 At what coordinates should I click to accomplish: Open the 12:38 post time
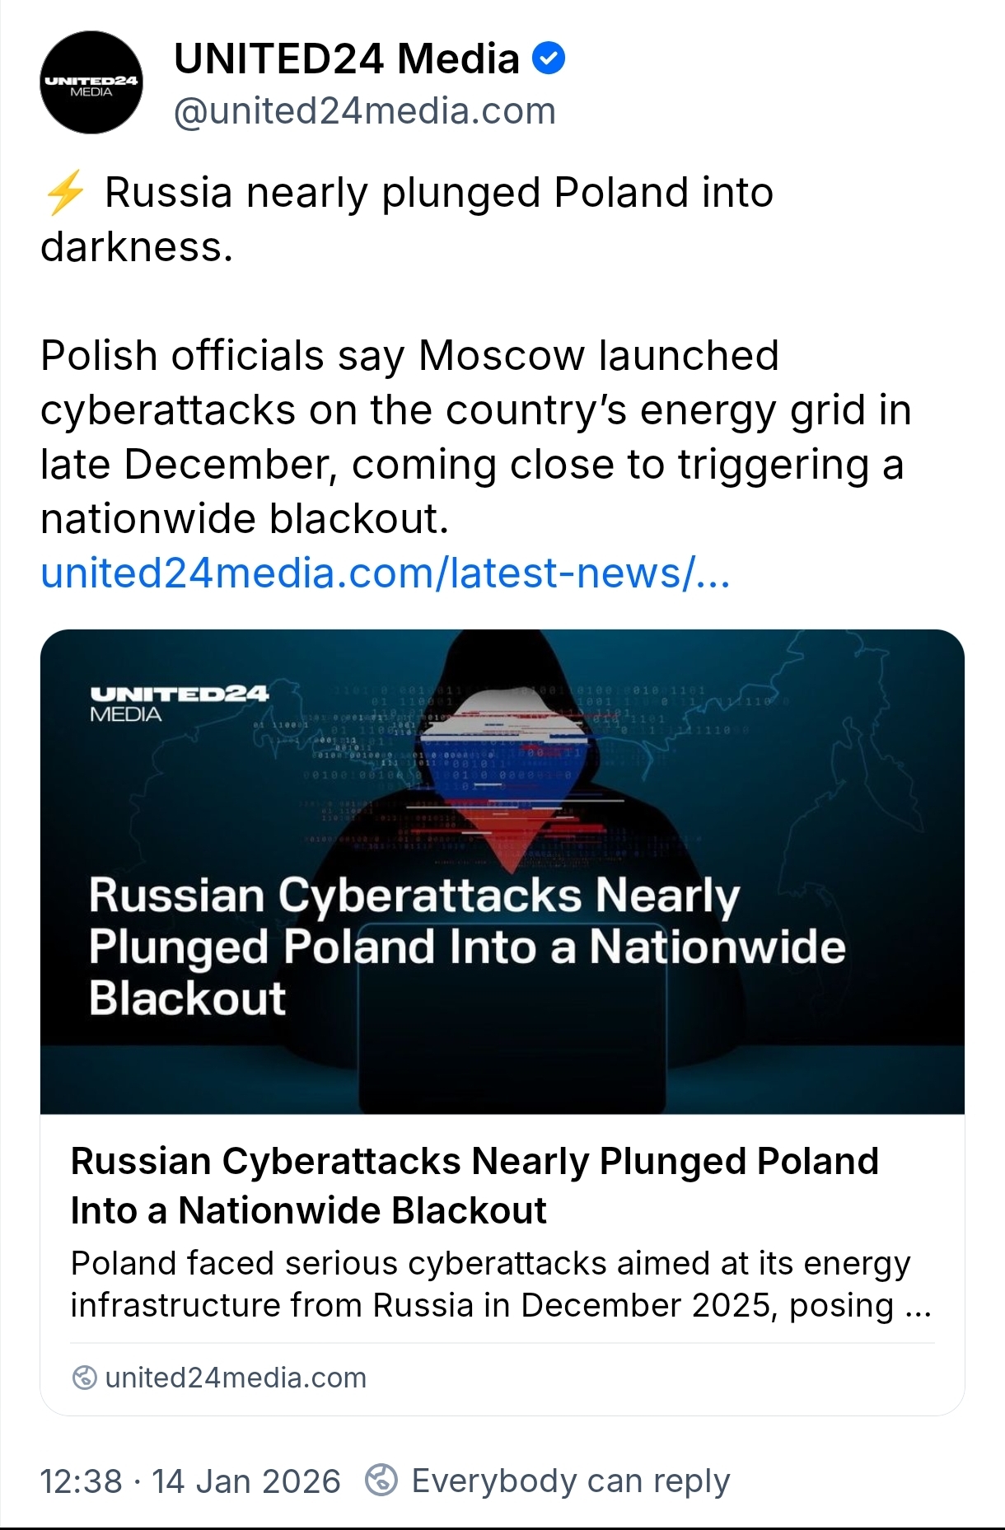pyautogui.click(x=81, y=1481)
